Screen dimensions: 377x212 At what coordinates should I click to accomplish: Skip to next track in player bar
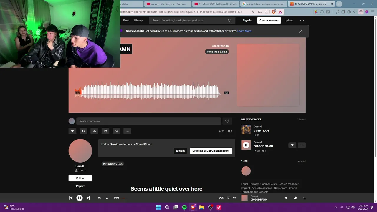tap(88, 198)
